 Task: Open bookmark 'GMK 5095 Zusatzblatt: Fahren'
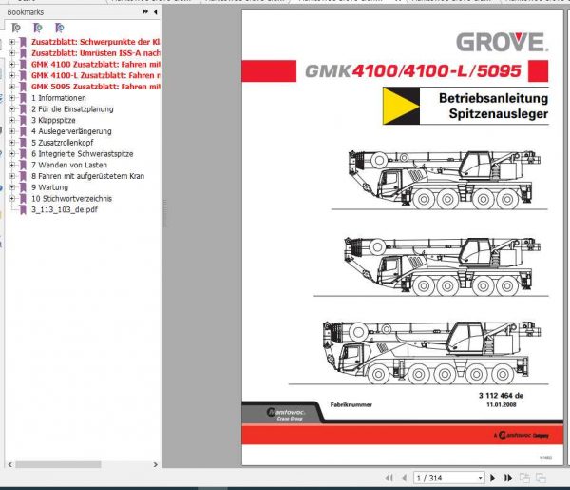click(x=95, y=87)
